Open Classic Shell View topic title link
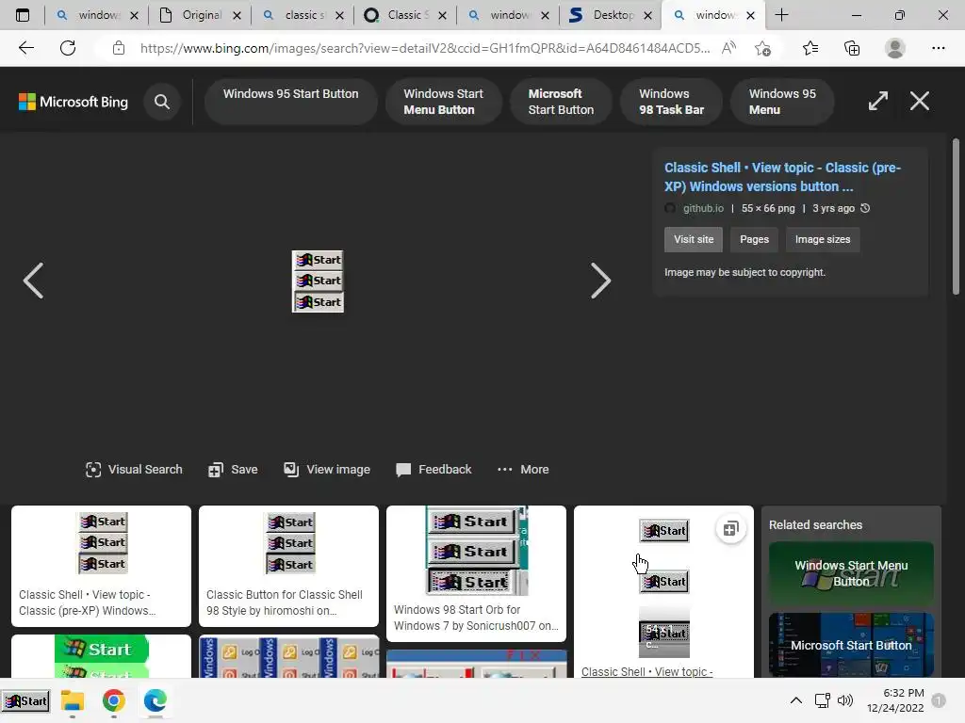 [782, 177]
